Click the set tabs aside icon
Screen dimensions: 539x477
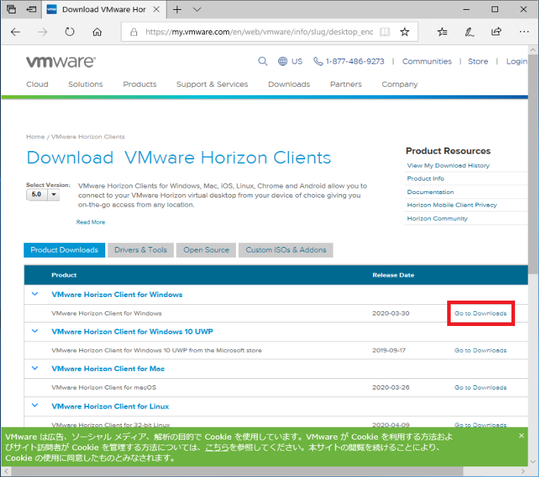31,9
